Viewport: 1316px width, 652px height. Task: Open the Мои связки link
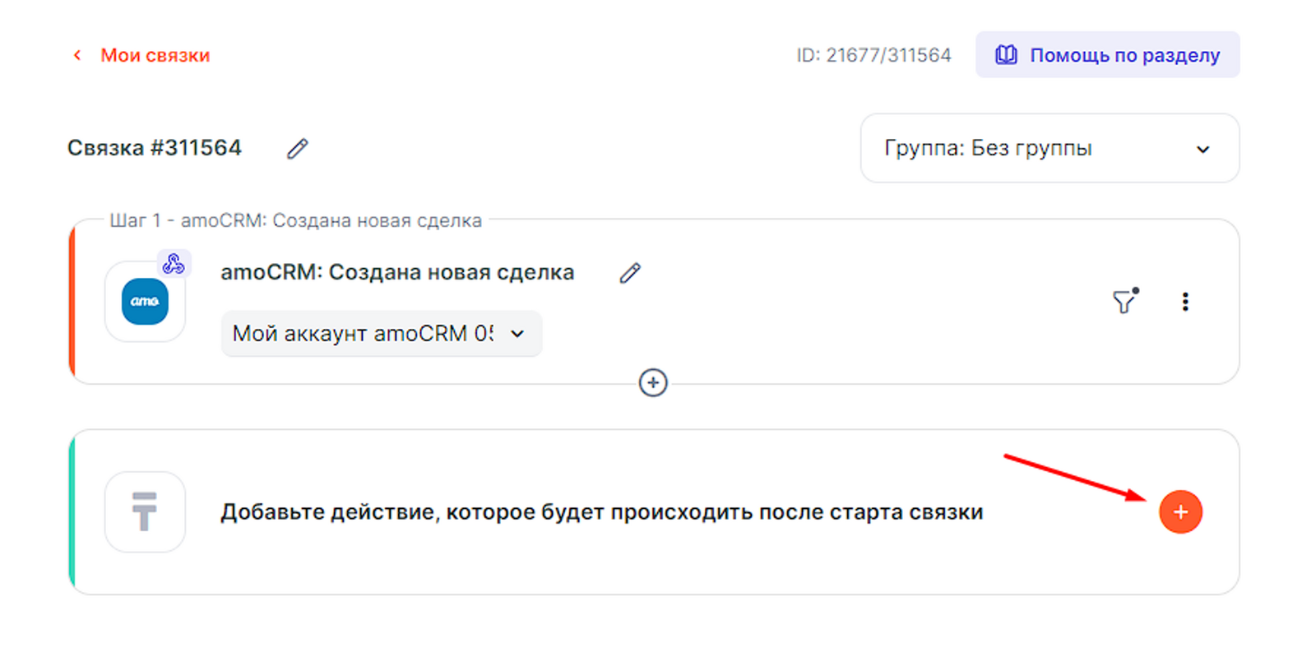[x=155, y=55]
